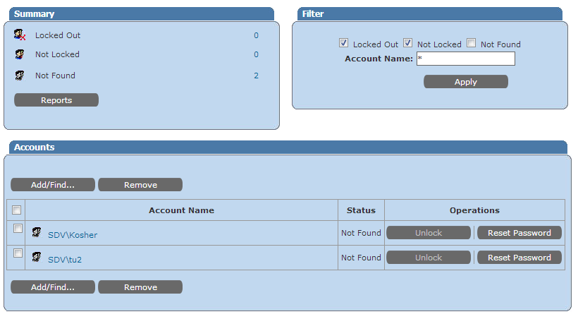Click the user icon beside SDV\tu2
578x319 pixels.
37,257
